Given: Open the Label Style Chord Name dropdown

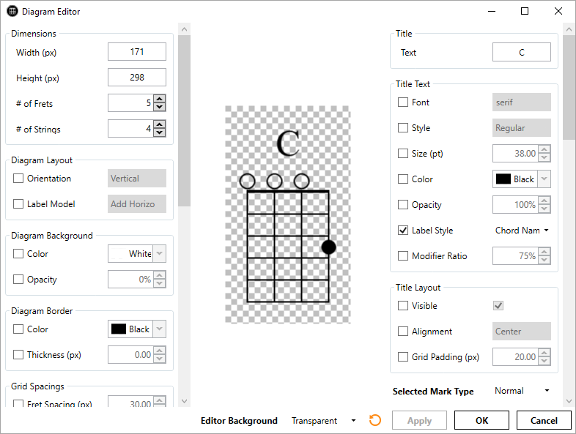Looking at the screenshot, I should pyautogui.click(x=522, y=231).
